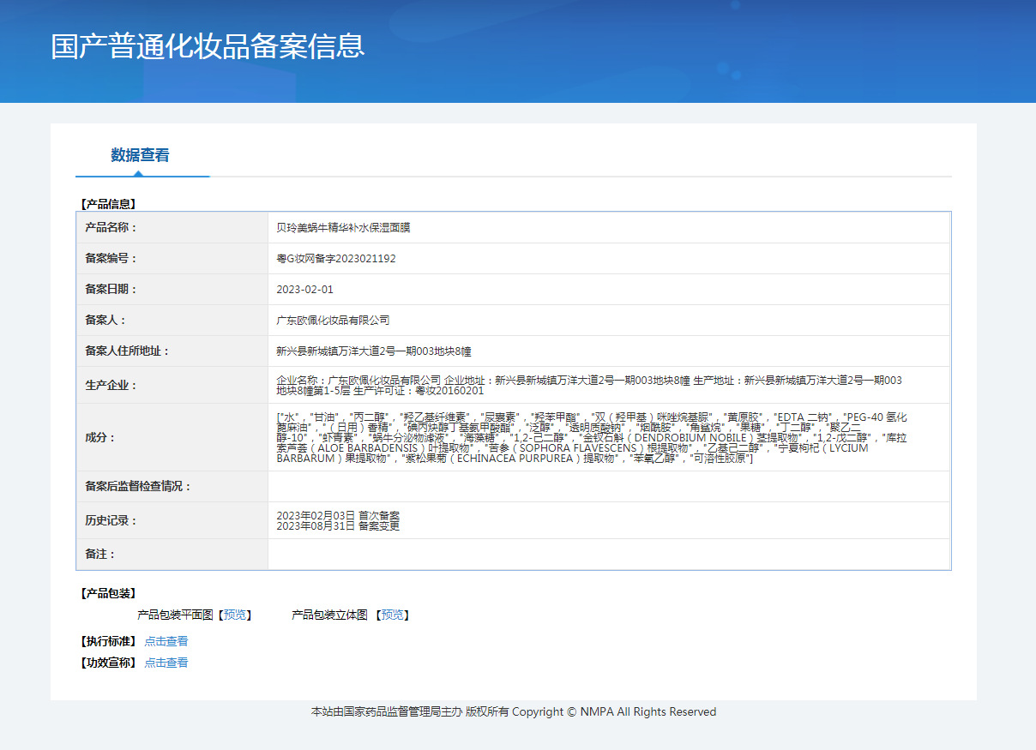Select the 备案人 company name value
This screenshot has height=750, width=1036.
tap(333, 321)
